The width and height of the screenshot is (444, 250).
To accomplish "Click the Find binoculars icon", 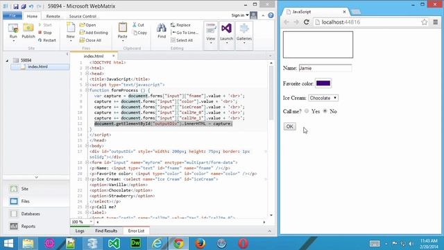I will (x=162, y=28).
